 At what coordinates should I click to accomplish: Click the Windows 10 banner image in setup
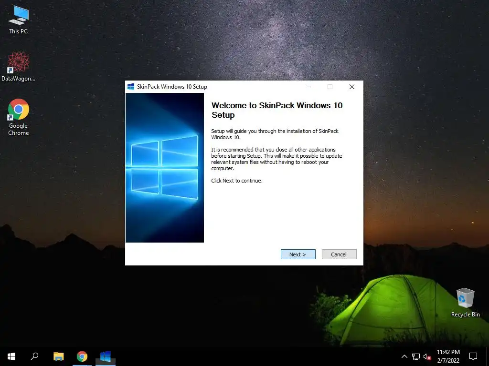pos(165,168)
